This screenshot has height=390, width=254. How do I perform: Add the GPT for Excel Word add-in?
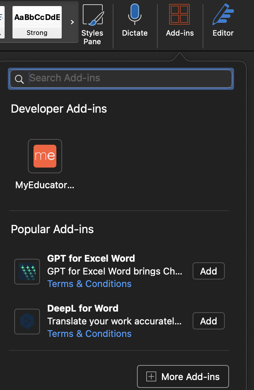coord(209,271)
